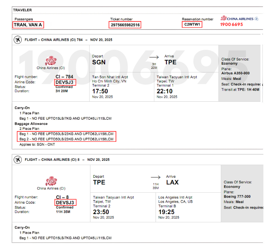Click the airplane icon beside flight CI 784 header
The image size is (276, 249).
[x=17, y=40]
